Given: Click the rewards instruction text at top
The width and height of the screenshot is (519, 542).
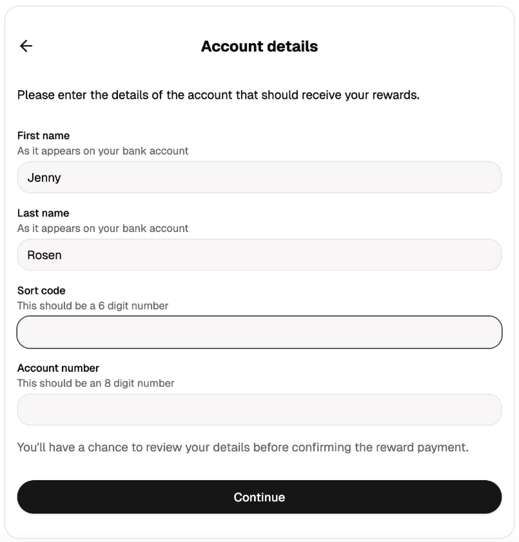Looking at the screenshot, I should pyautogui.click(x=219, y=95).
